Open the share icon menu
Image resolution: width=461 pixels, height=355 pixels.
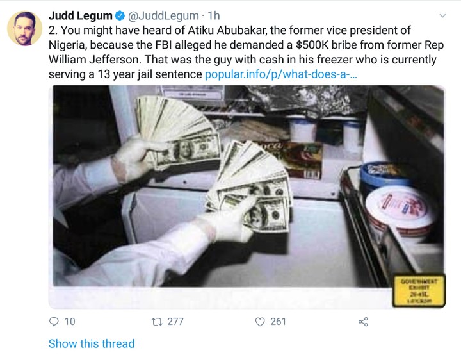tap(363, 321)
